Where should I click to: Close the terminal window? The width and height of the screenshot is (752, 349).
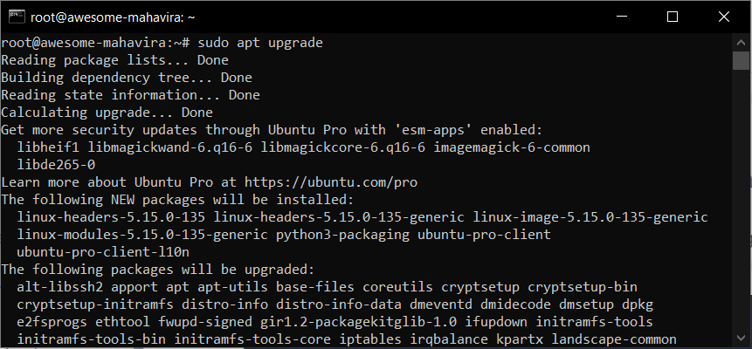724,17
